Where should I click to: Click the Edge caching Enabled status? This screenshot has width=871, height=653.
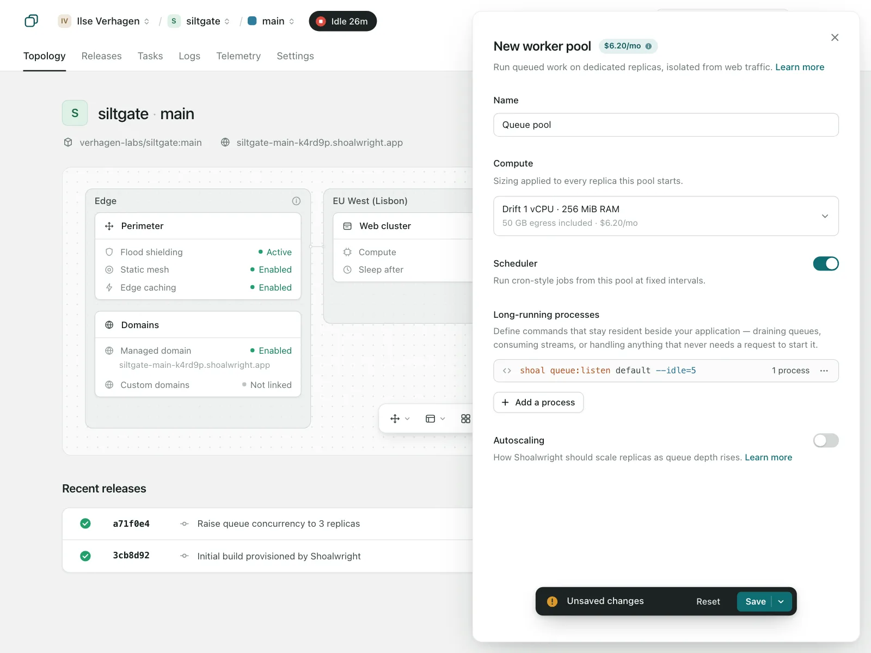coord(271,287)
